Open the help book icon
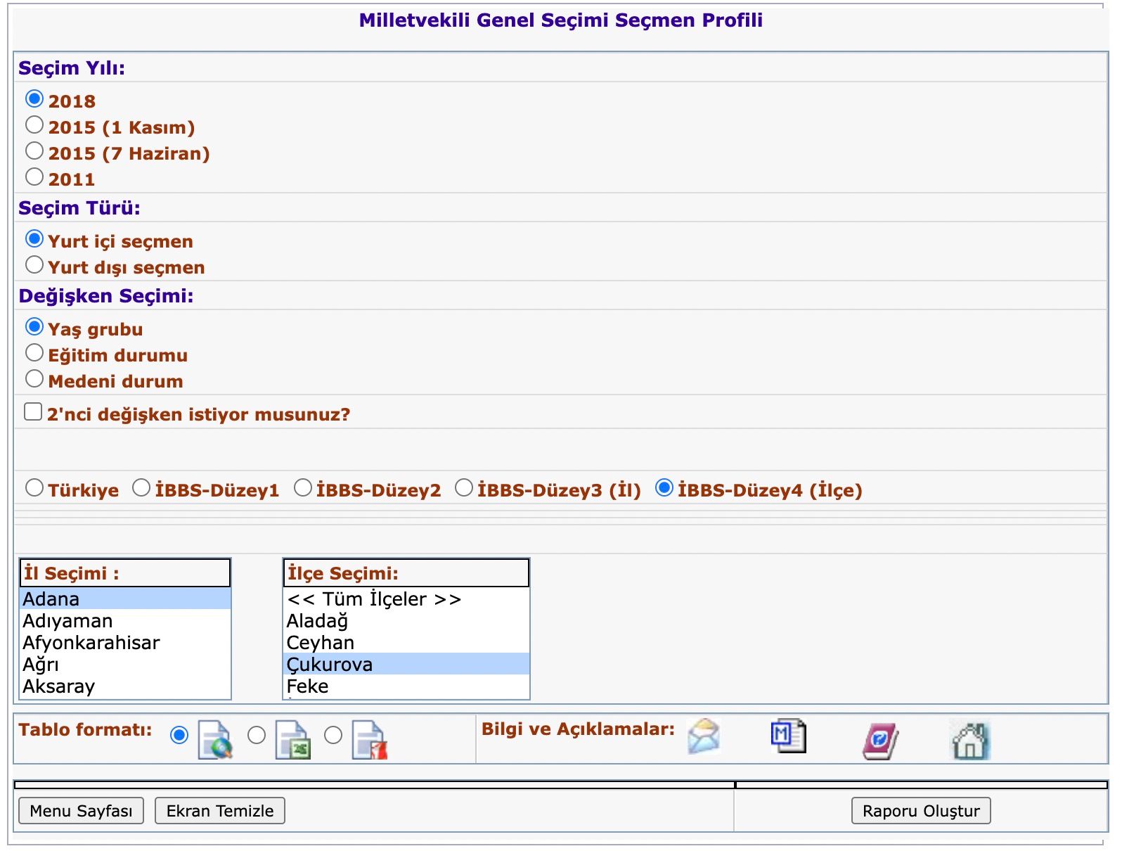1122x851 pixels. (x=880, y=741)
